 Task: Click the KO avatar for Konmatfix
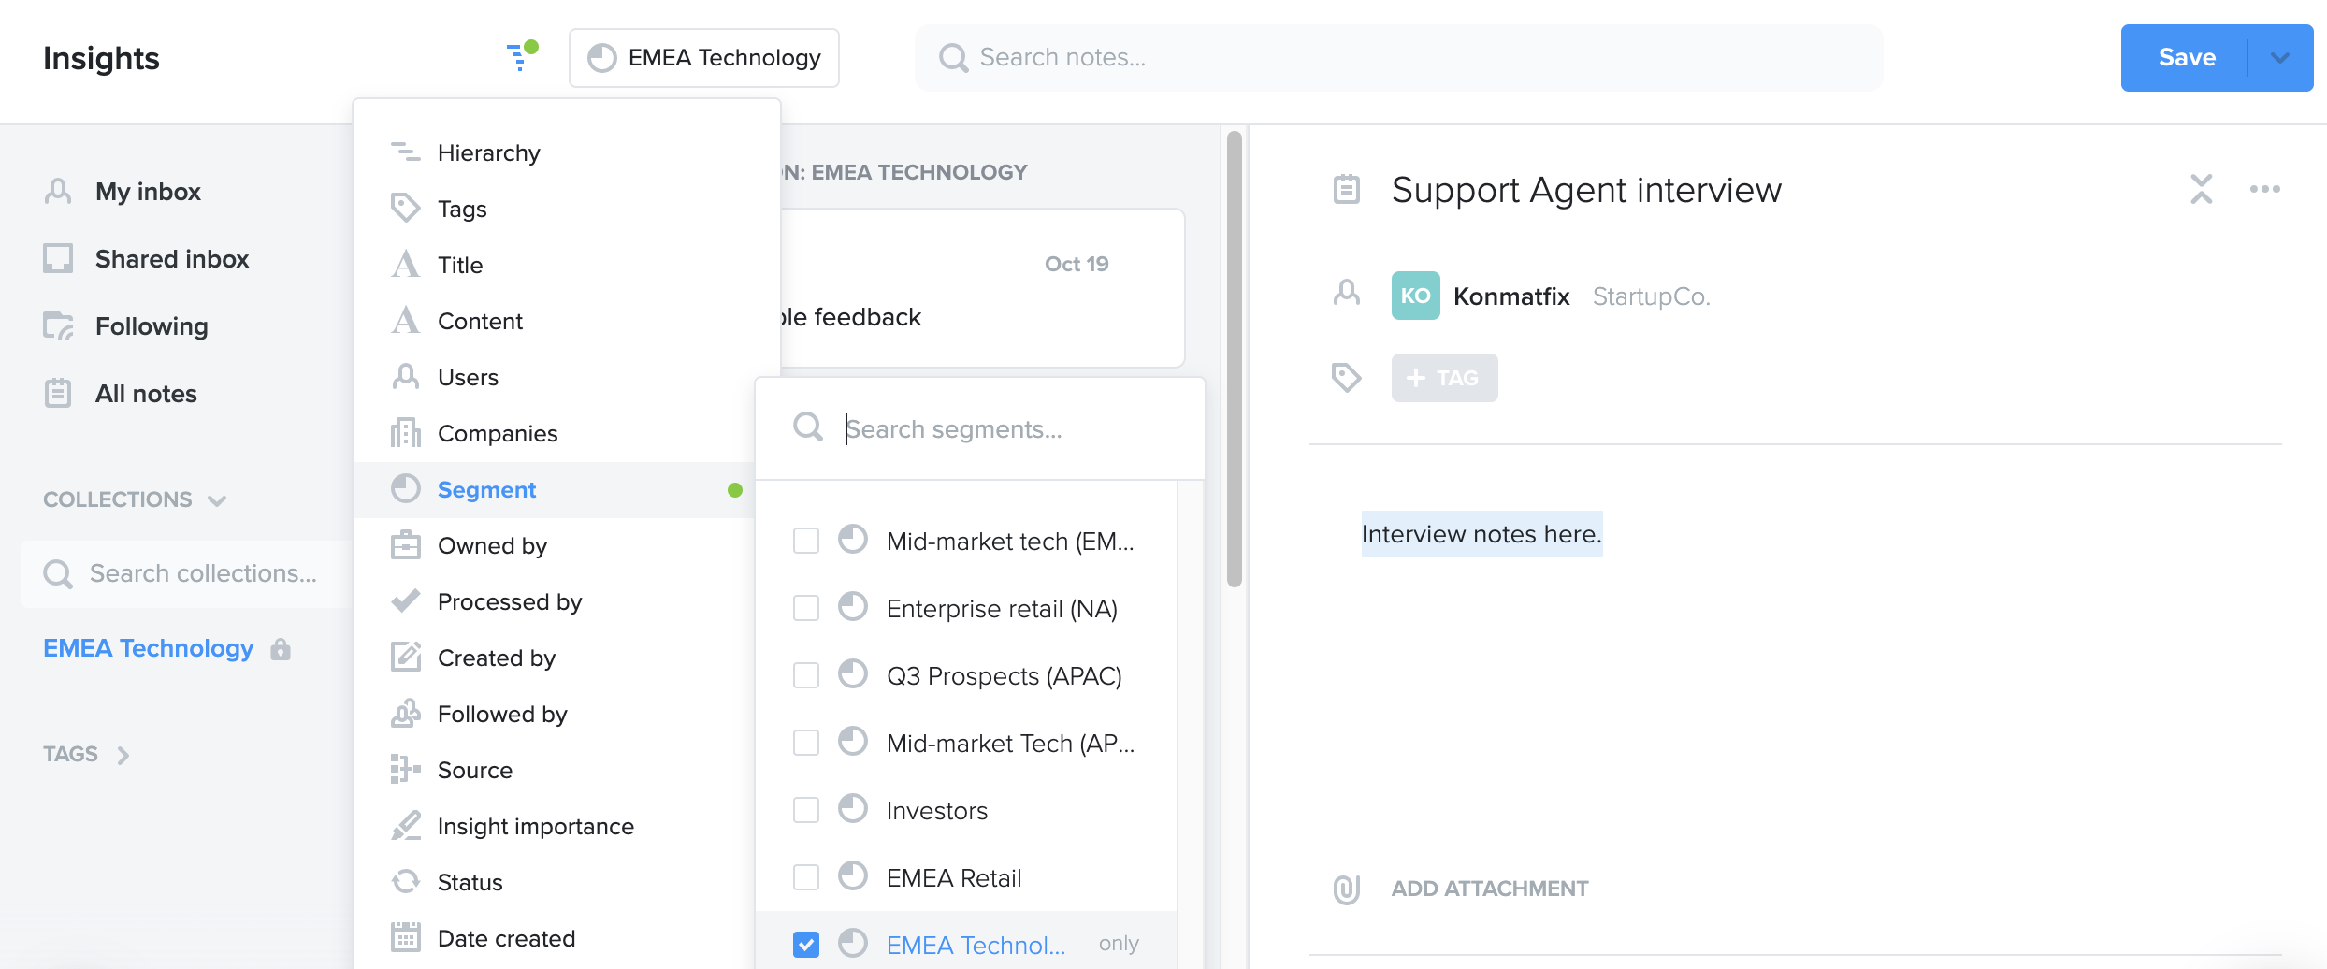(1416, 296)
